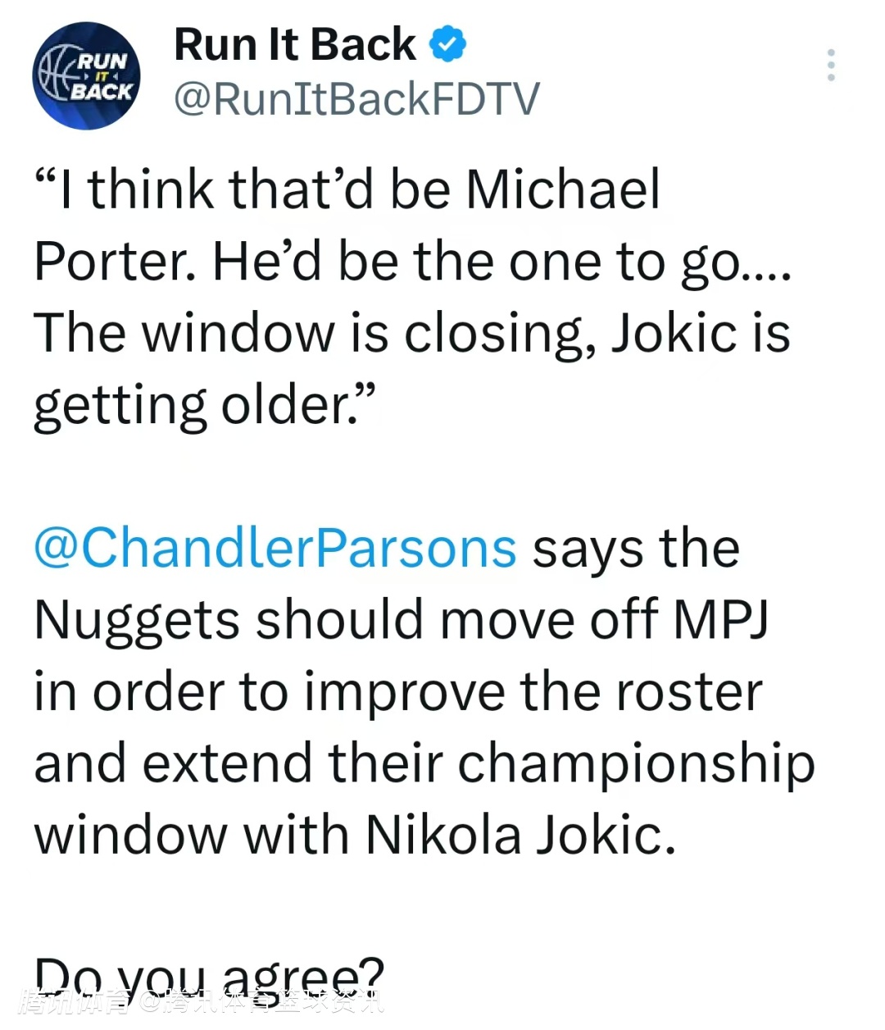This screenshot has height=1030, width=885.
Task: Click the "getting older." text
Action: pos(203,405)
